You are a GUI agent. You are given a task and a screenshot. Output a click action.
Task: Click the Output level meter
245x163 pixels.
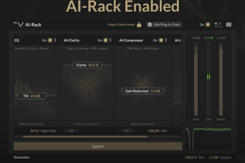221,79
